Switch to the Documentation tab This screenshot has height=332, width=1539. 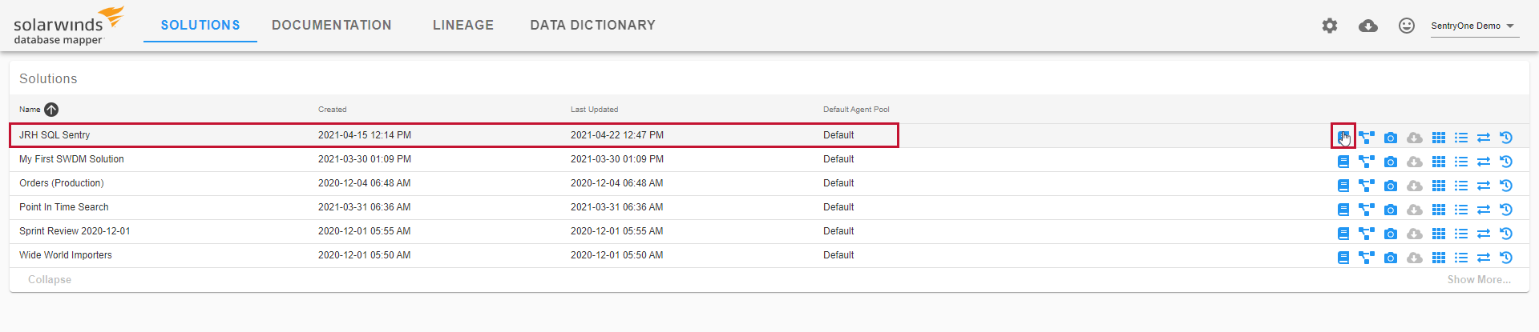point(332,25)
